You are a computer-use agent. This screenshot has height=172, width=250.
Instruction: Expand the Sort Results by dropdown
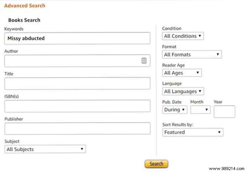tap(192, 132)
